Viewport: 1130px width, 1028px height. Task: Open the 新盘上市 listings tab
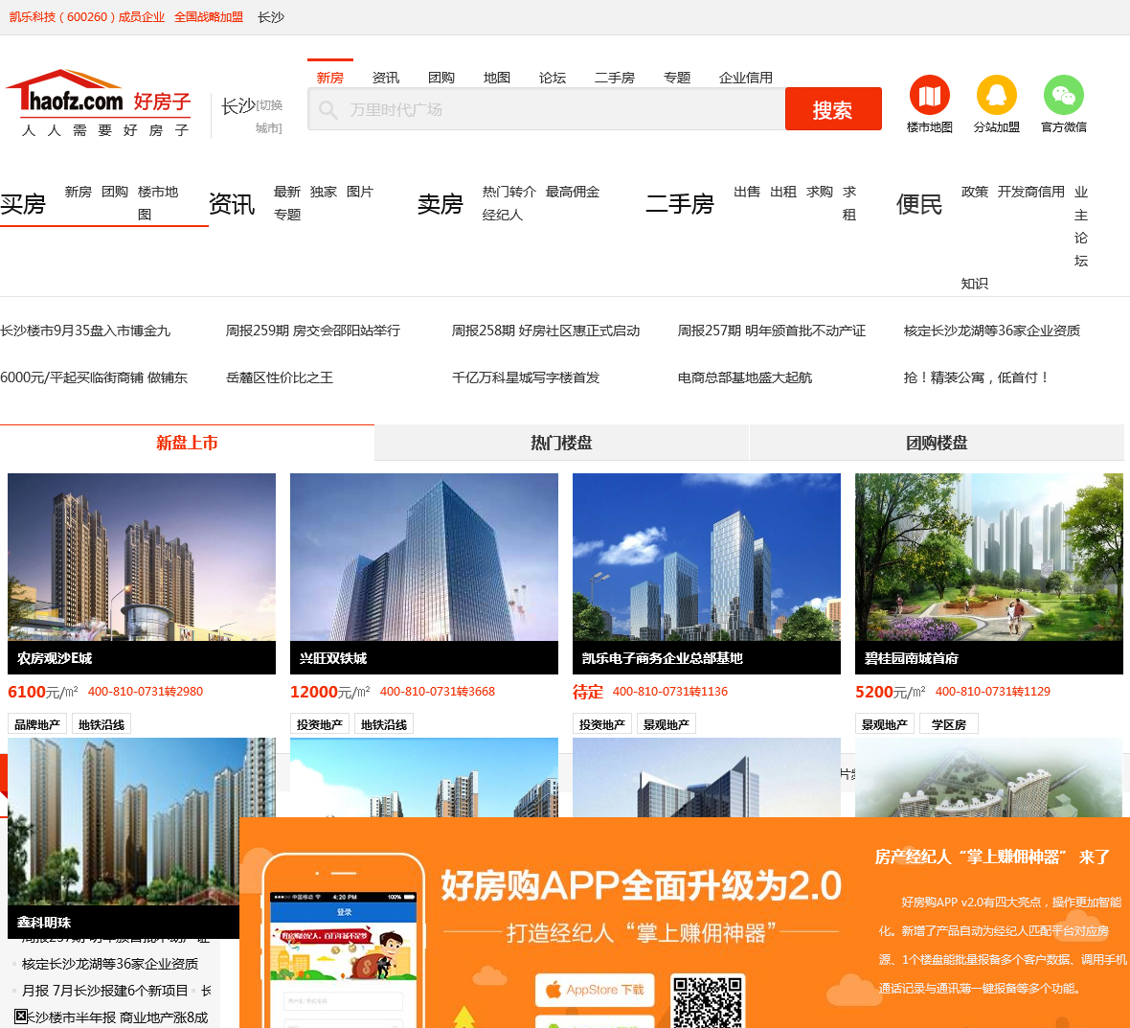pos(187,443)
